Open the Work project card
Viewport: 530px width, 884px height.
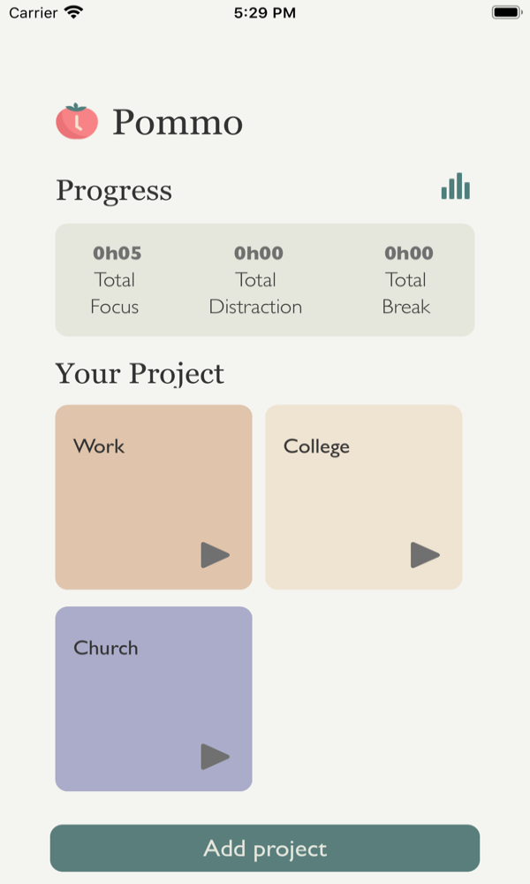click(154, 497)
